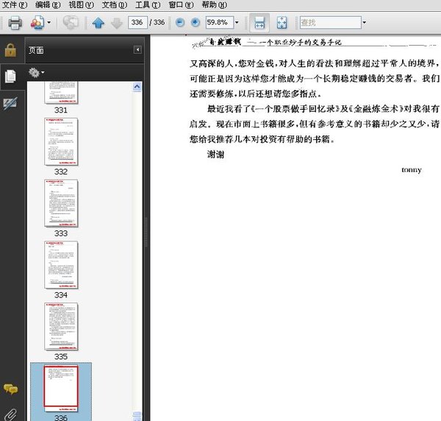Expand the collaborate icon's dropdown arrow
441x421 pixels.
click(49, 23)
